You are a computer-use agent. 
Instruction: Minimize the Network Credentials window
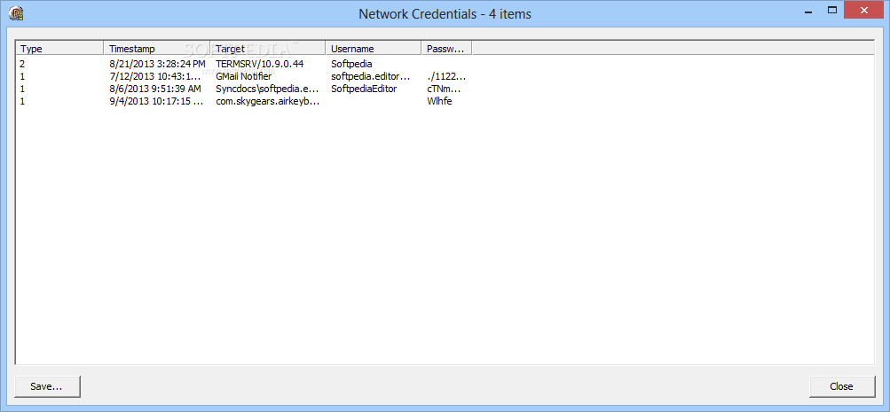coord(810,11)
